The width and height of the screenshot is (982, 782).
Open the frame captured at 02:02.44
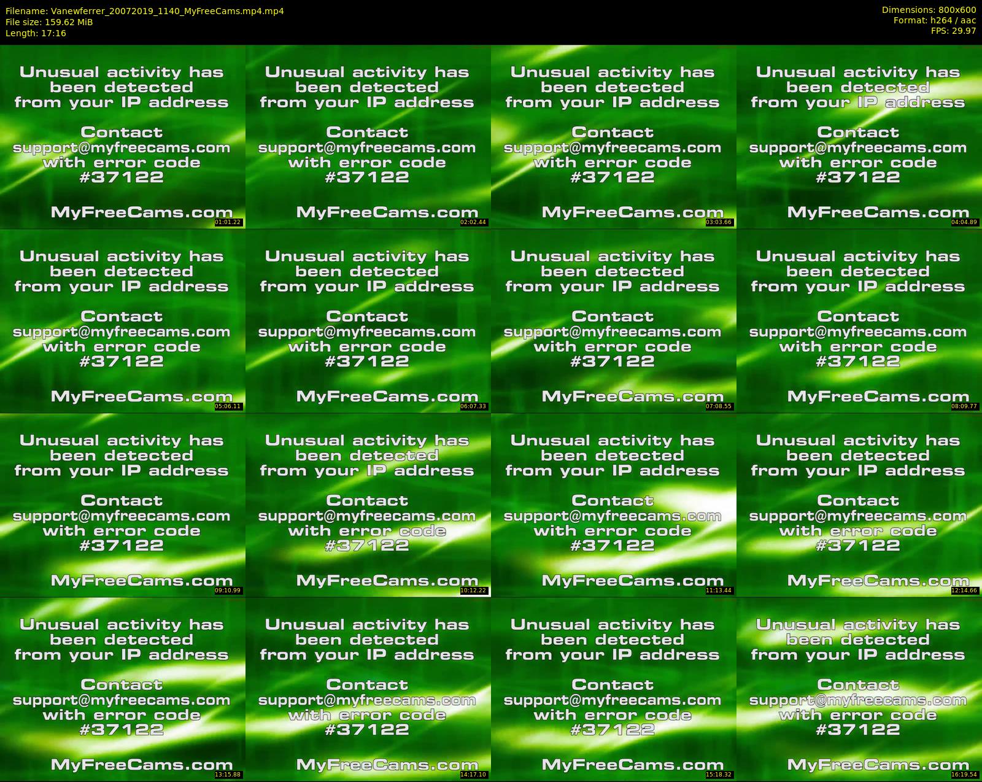pyautogui.click(x=368, y=136)
